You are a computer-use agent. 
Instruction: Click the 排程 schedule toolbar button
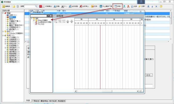(117, 6)
